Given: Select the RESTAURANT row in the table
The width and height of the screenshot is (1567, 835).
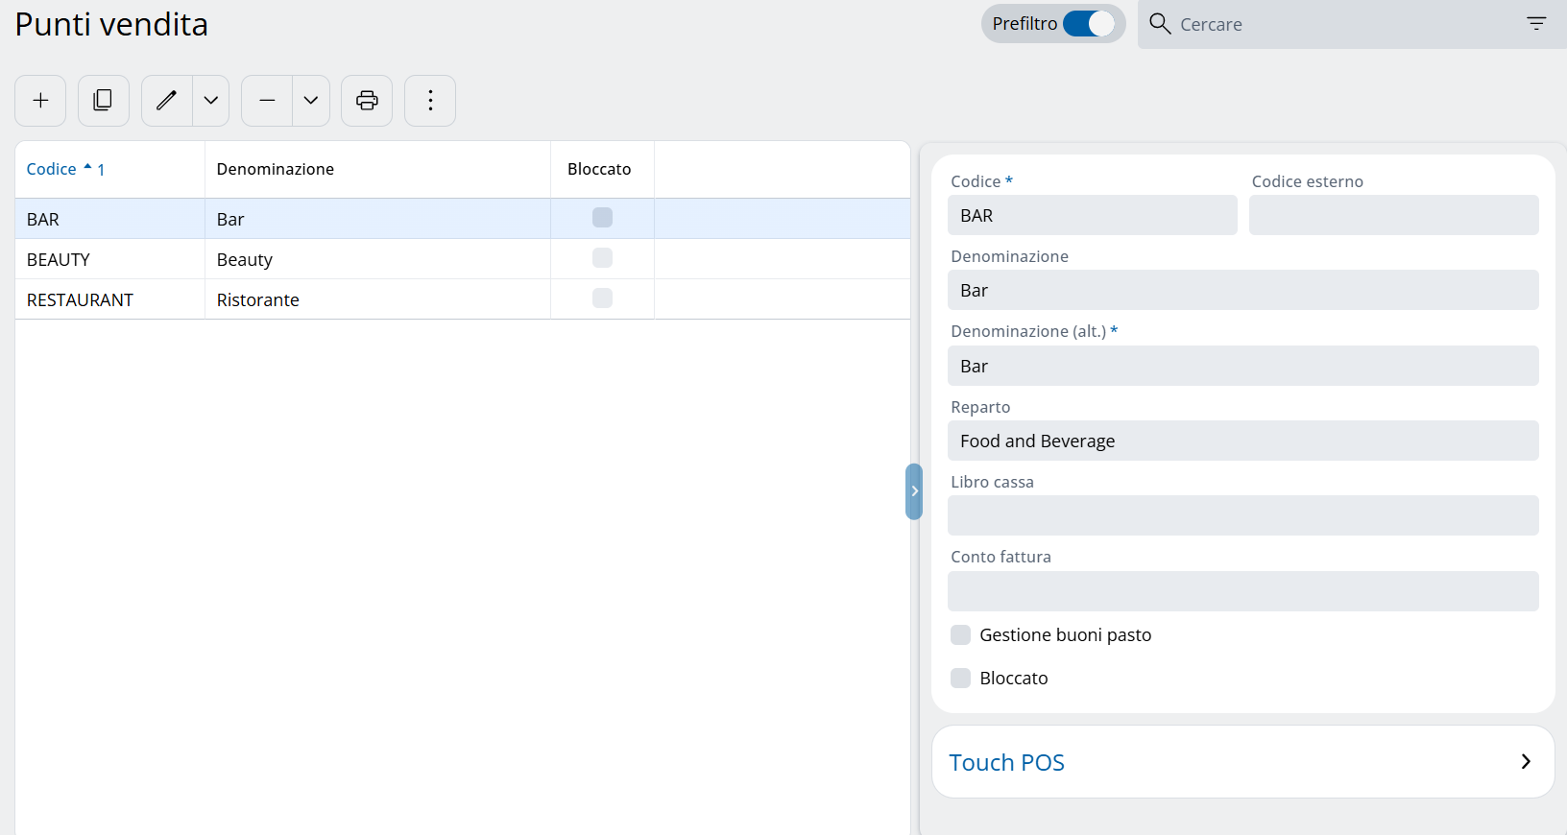Looking at the screenshot, I should [81, 300].
